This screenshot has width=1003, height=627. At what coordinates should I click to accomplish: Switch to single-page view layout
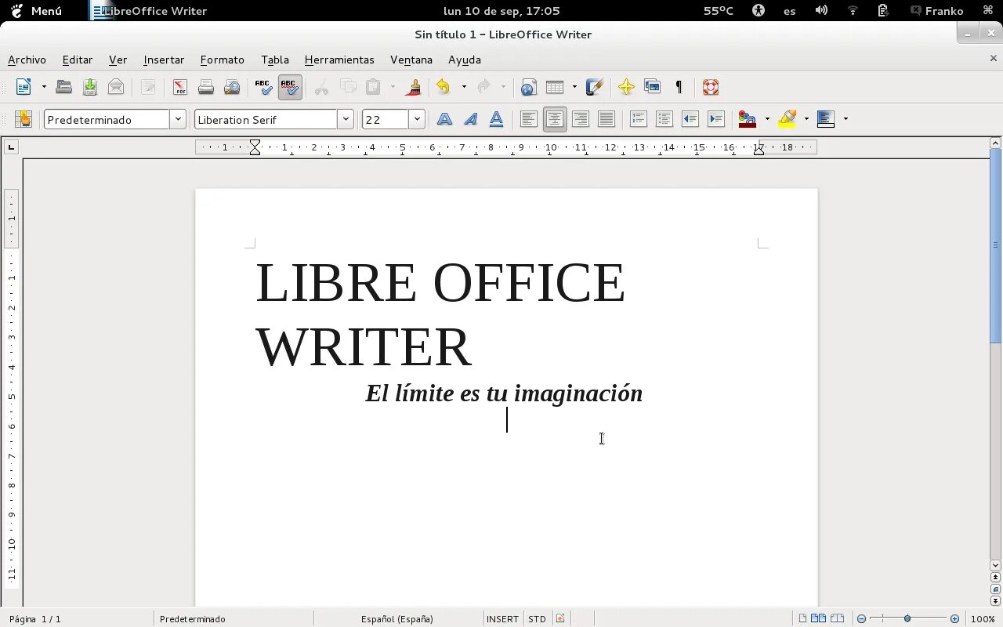pyautogui.click(x=802, y=618)
